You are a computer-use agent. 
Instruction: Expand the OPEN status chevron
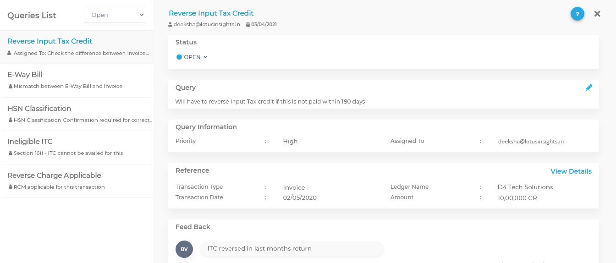coord(205,57)
